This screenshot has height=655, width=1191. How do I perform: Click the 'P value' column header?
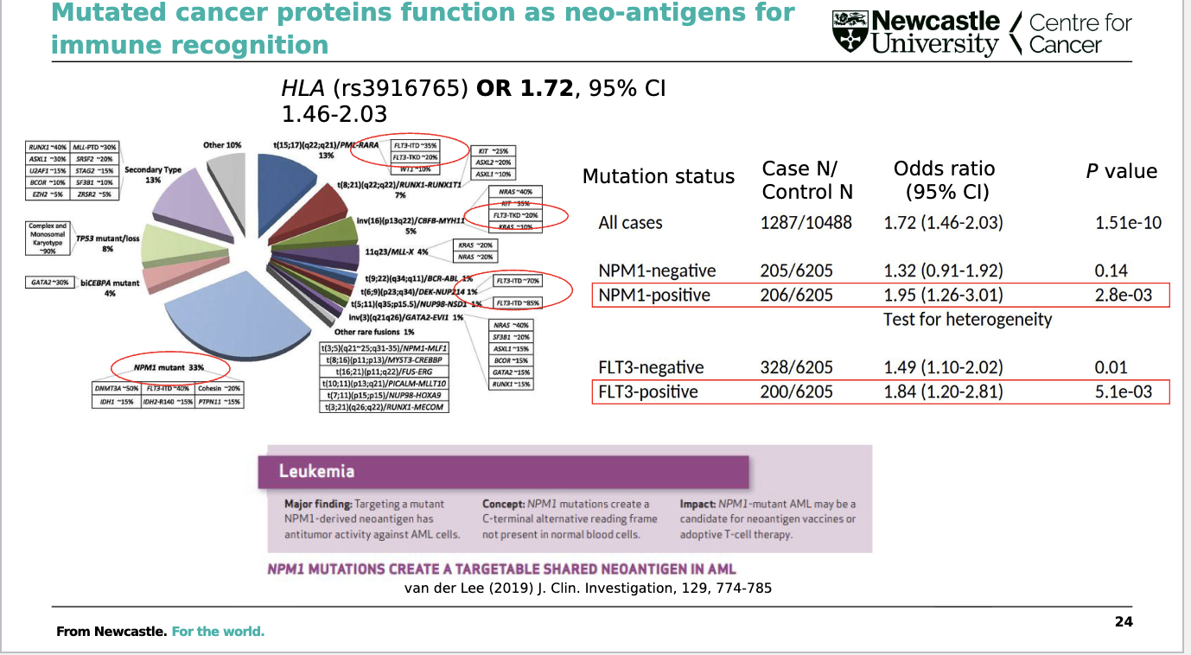(1121, 171)
